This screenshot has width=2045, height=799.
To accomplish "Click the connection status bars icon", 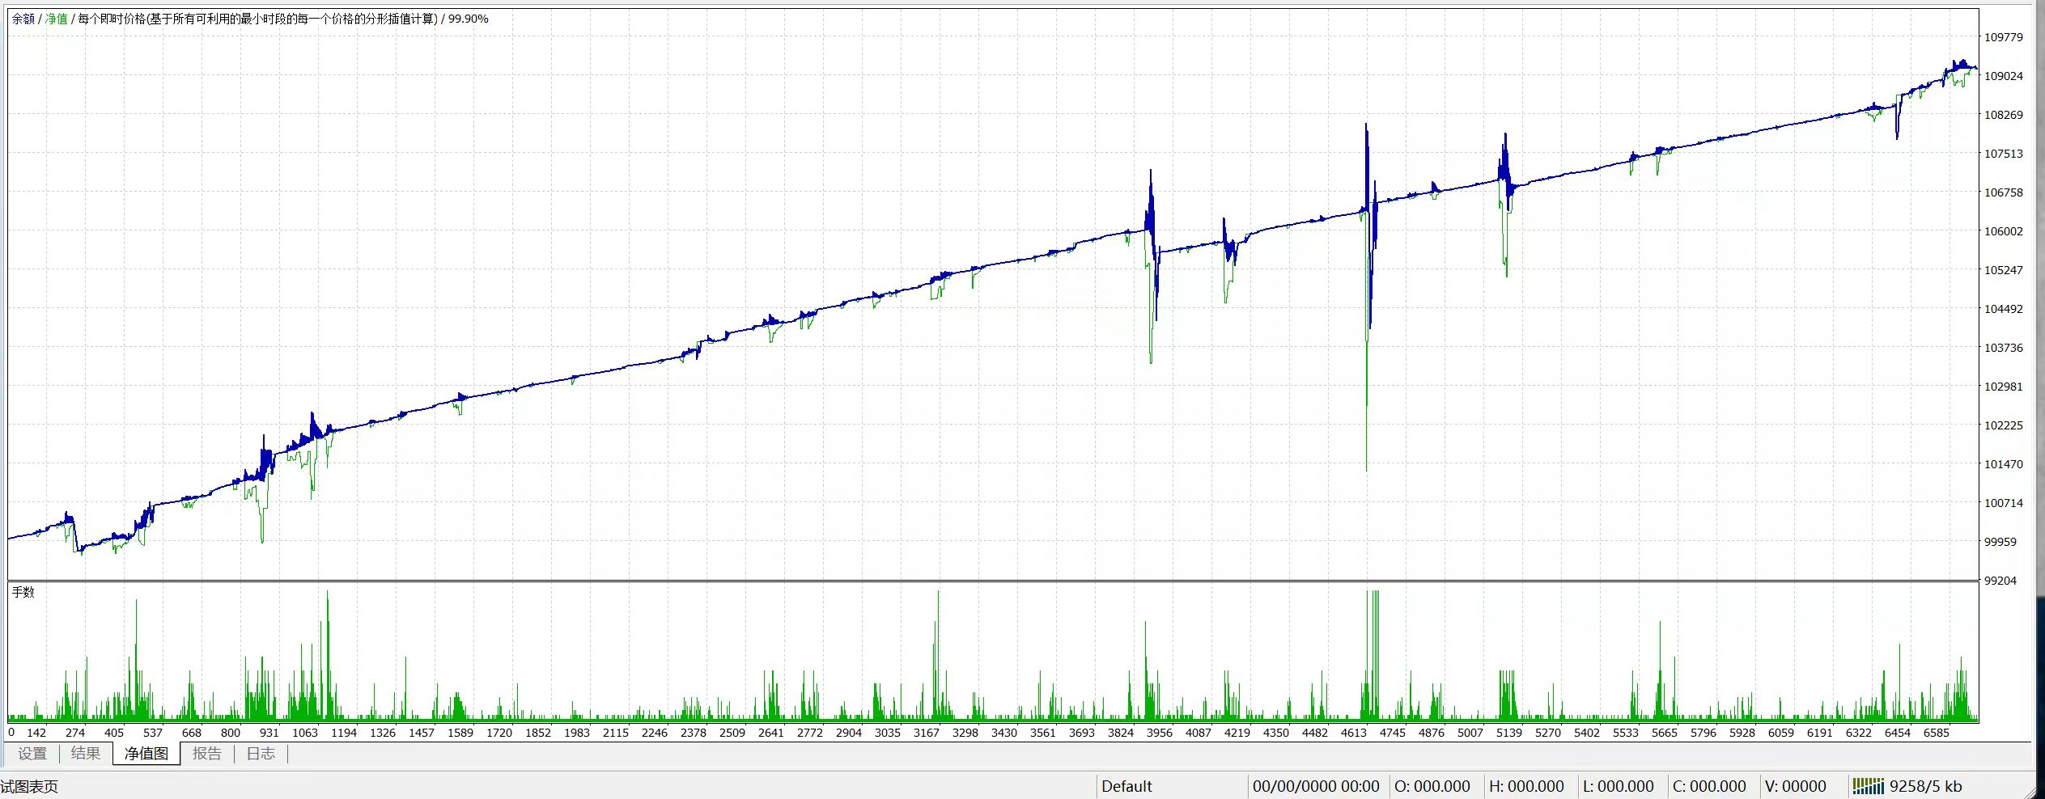I will click(x=1868, y=786).
